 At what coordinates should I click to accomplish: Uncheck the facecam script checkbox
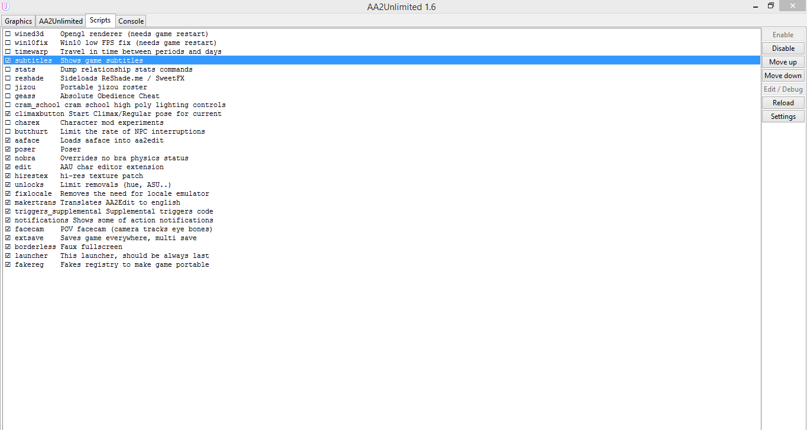coord(8,229)
